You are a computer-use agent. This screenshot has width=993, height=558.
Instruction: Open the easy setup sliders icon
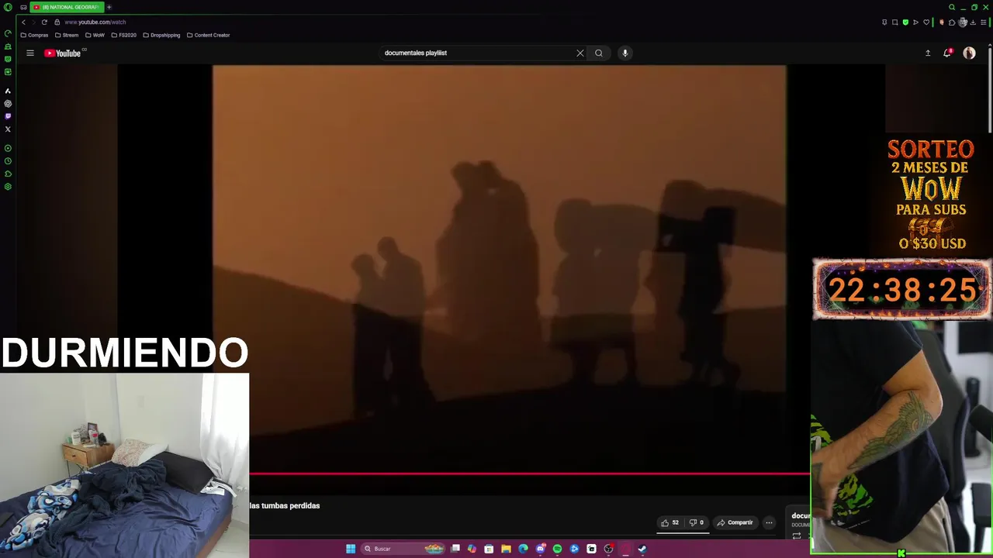(x=984, y=22)
